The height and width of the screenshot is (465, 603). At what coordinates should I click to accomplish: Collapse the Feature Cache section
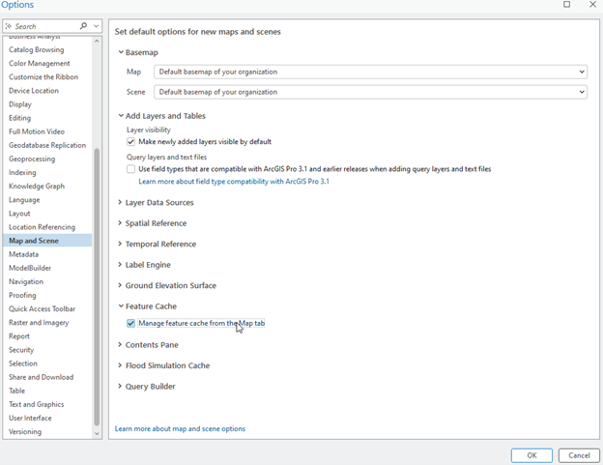tap(121, 306)
